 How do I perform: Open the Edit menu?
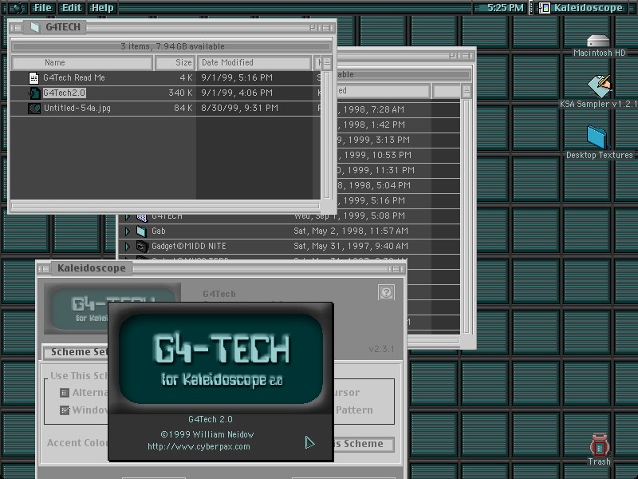click(x=72, y=8)
